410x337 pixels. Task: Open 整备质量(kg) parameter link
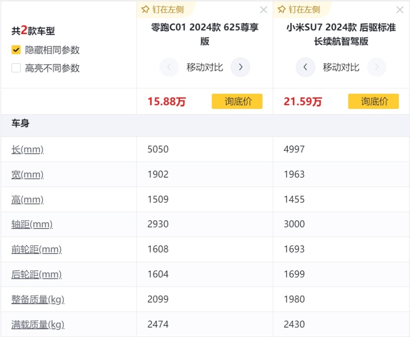38,300
